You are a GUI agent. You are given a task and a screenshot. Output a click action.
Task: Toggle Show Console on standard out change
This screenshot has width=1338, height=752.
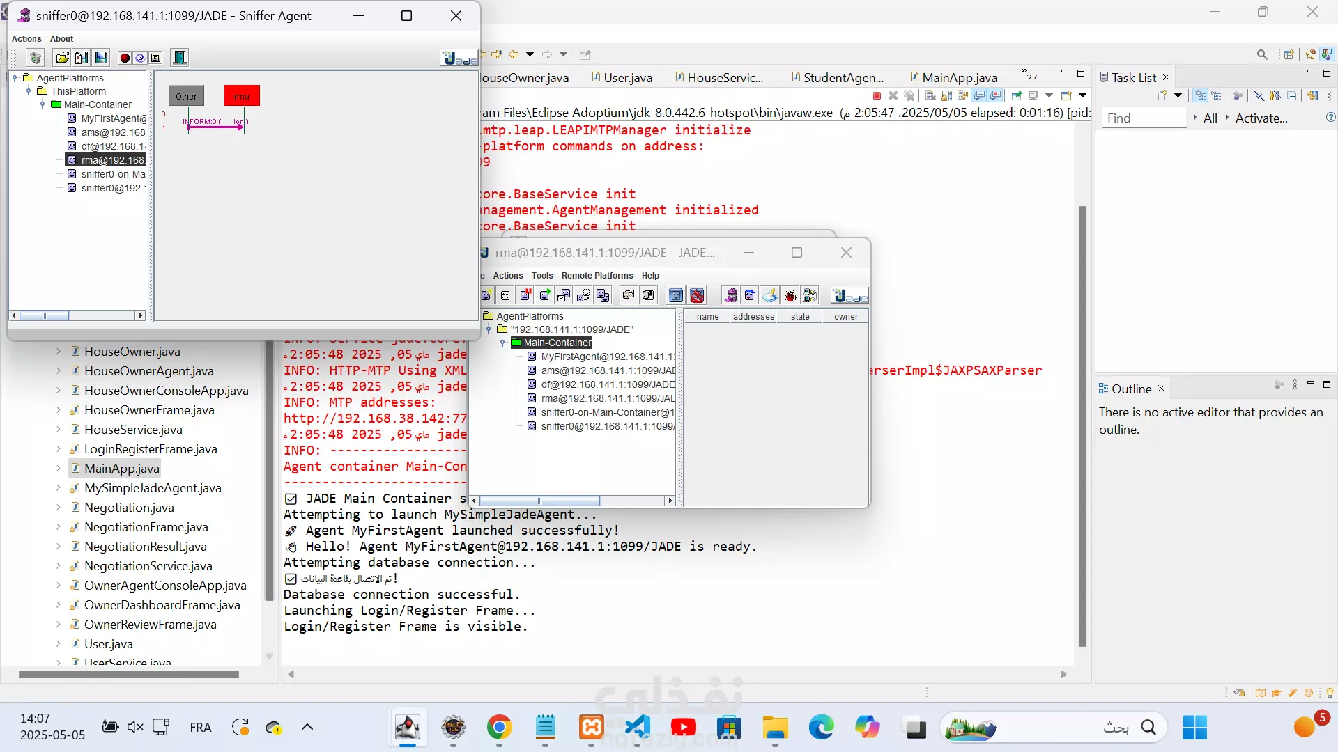click(979, 95)
